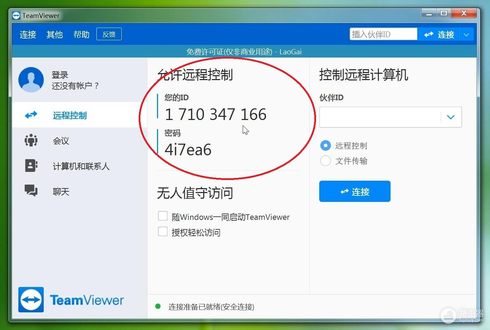490x330 pixels.
Task: Switch to 会议 sidebar tab
Action: pyautogui.click(x=79, y=140)
